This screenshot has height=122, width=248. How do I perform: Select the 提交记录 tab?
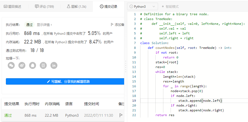click(108, 6)
